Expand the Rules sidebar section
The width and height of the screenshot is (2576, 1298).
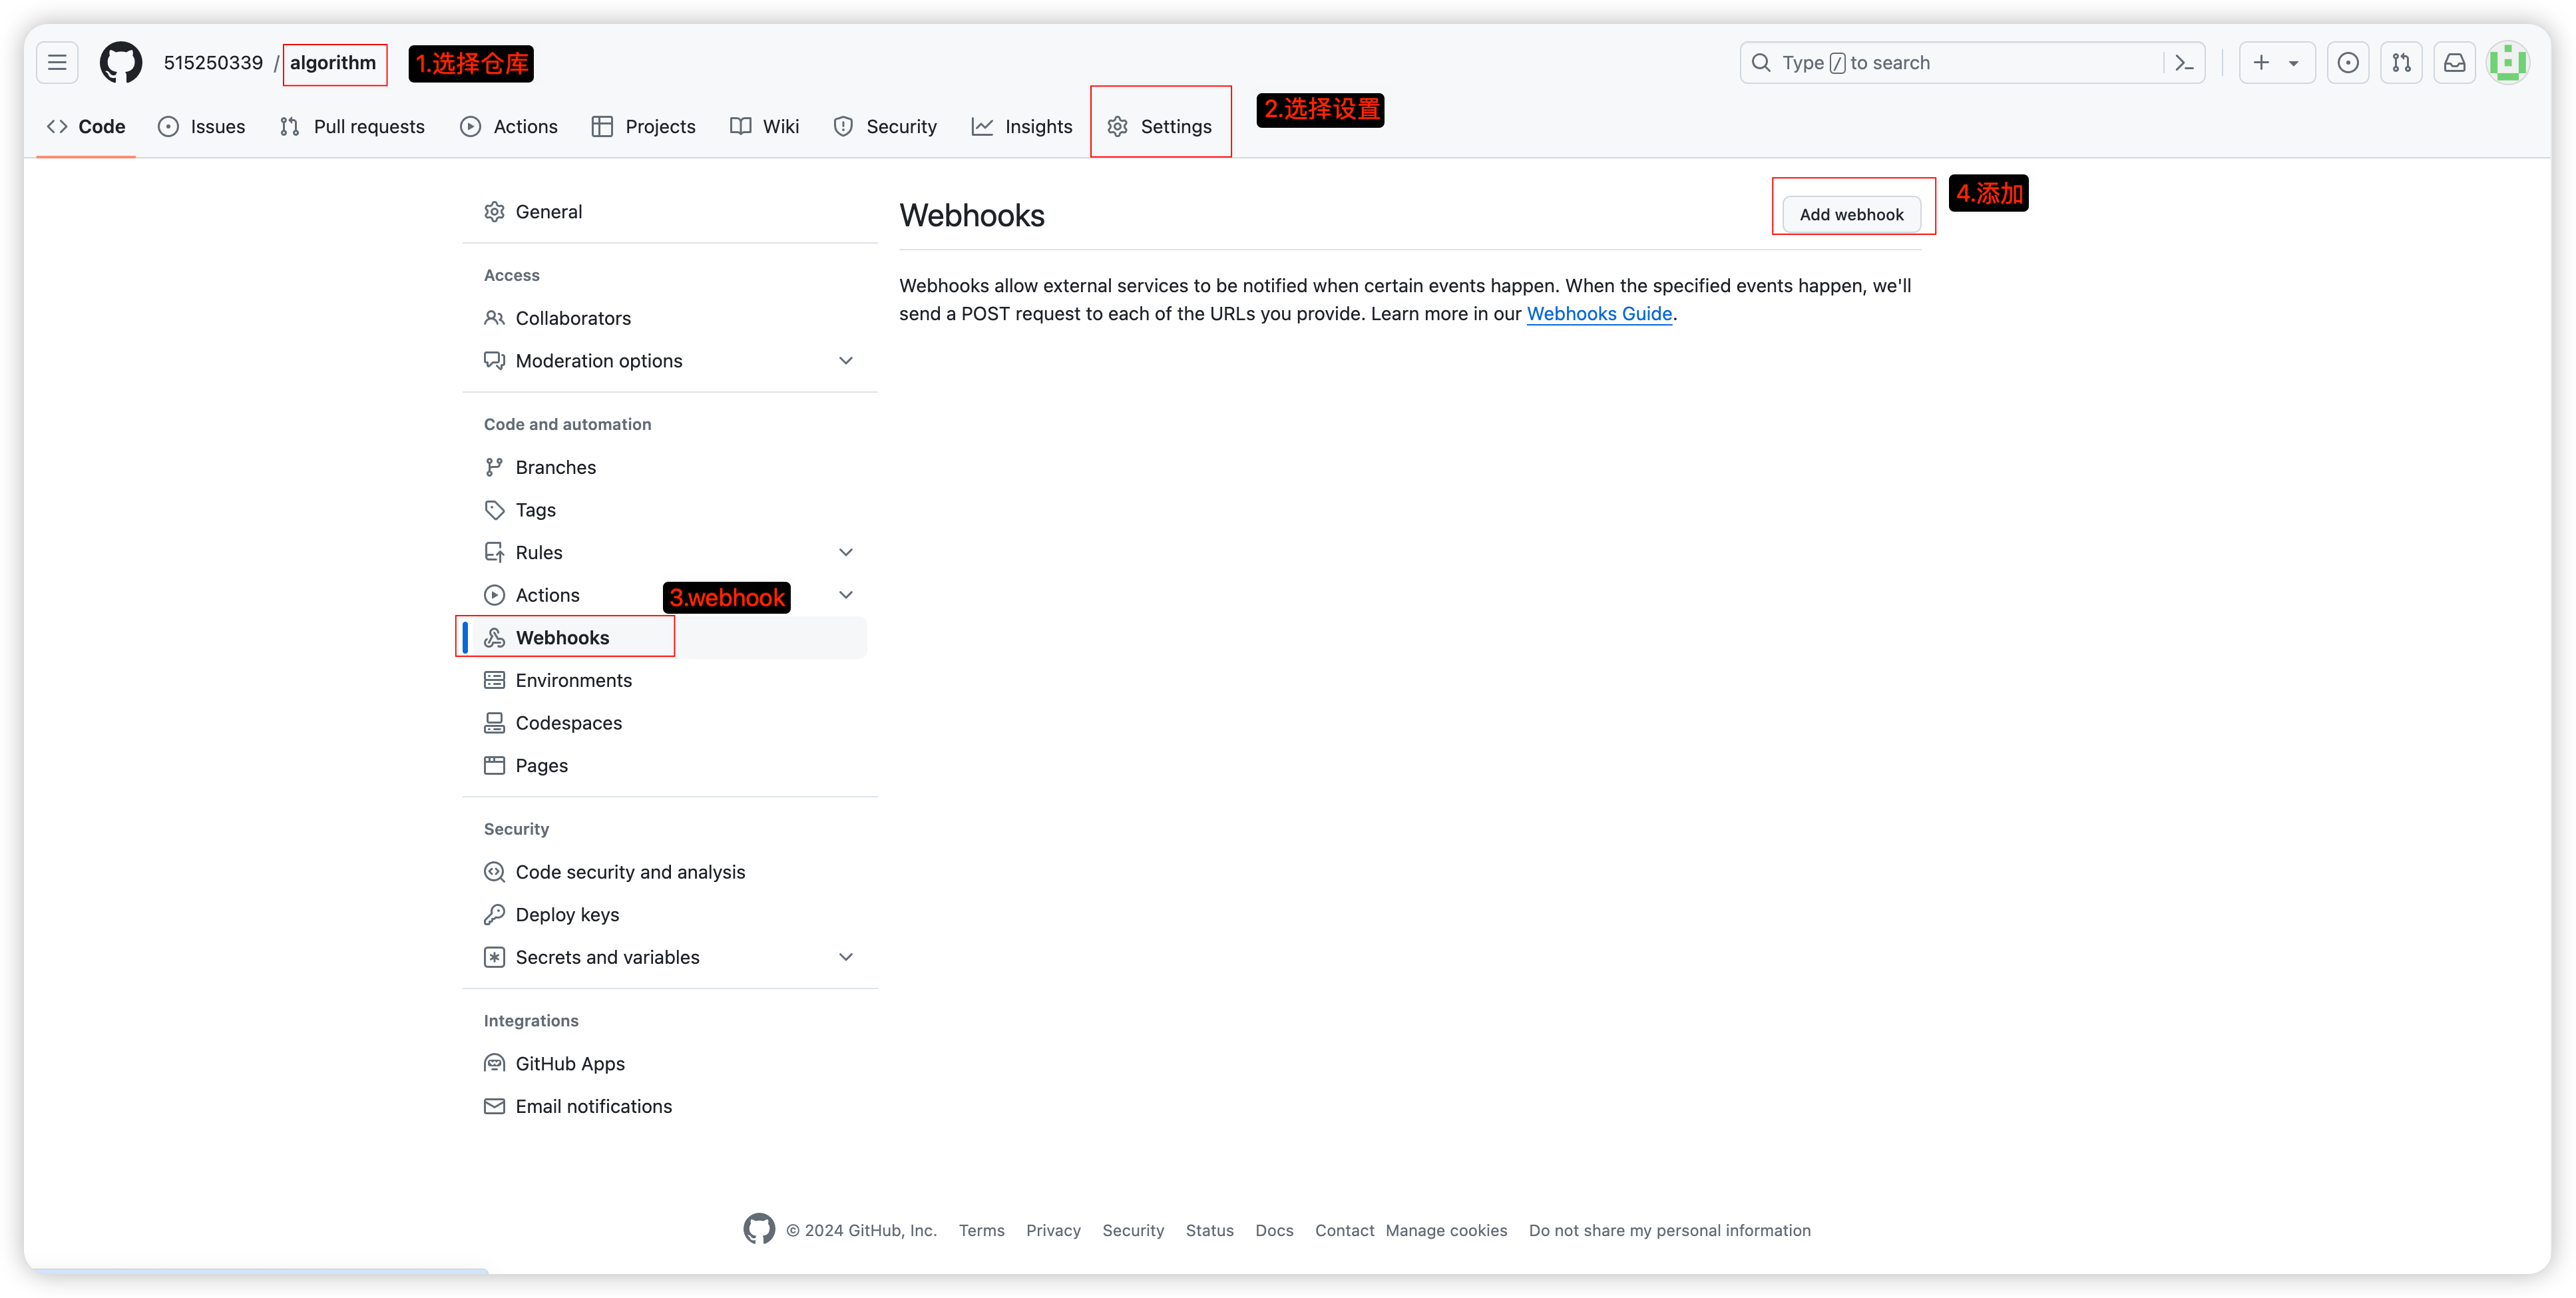pos(845,553)
